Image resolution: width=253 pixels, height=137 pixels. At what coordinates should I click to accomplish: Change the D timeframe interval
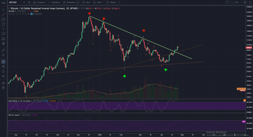[24, 2]
